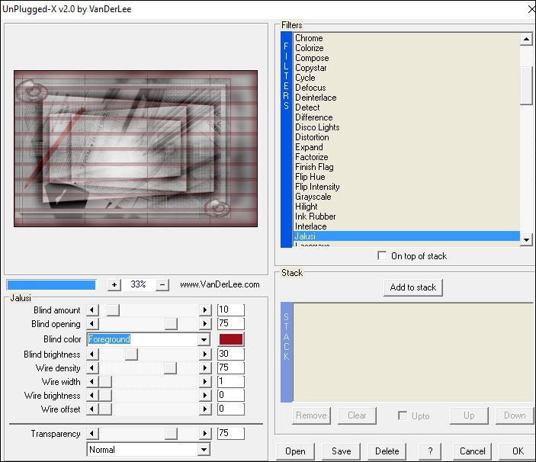Viewport: 536px width, 462px height.
Task: Click the Blind brightness value field
Action: point(230,355)
